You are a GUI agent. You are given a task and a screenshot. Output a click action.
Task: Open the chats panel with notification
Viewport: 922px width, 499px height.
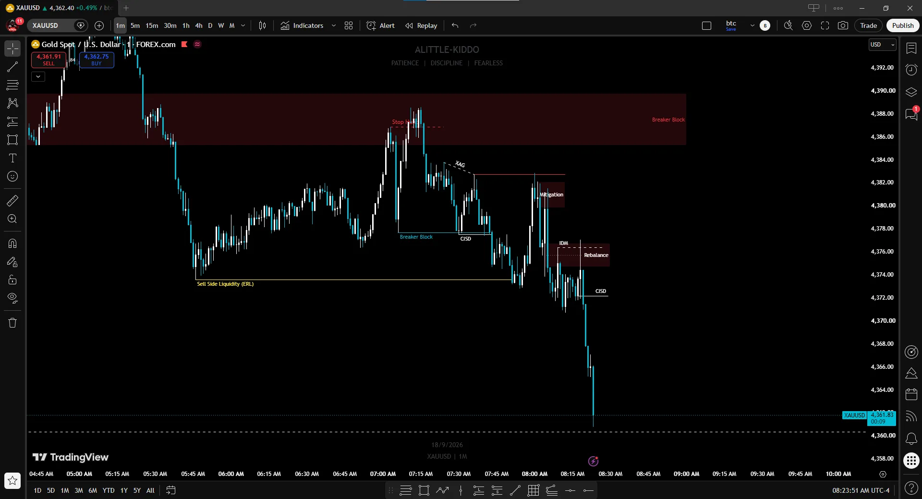pos(911,114)
